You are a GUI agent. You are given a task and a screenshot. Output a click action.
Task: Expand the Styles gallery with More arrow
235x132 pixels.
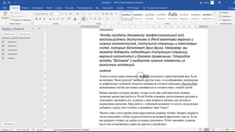click(x=214, y=19)
